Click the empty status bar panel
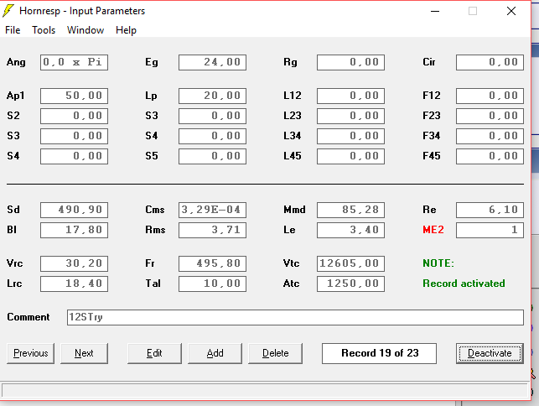 265,391
